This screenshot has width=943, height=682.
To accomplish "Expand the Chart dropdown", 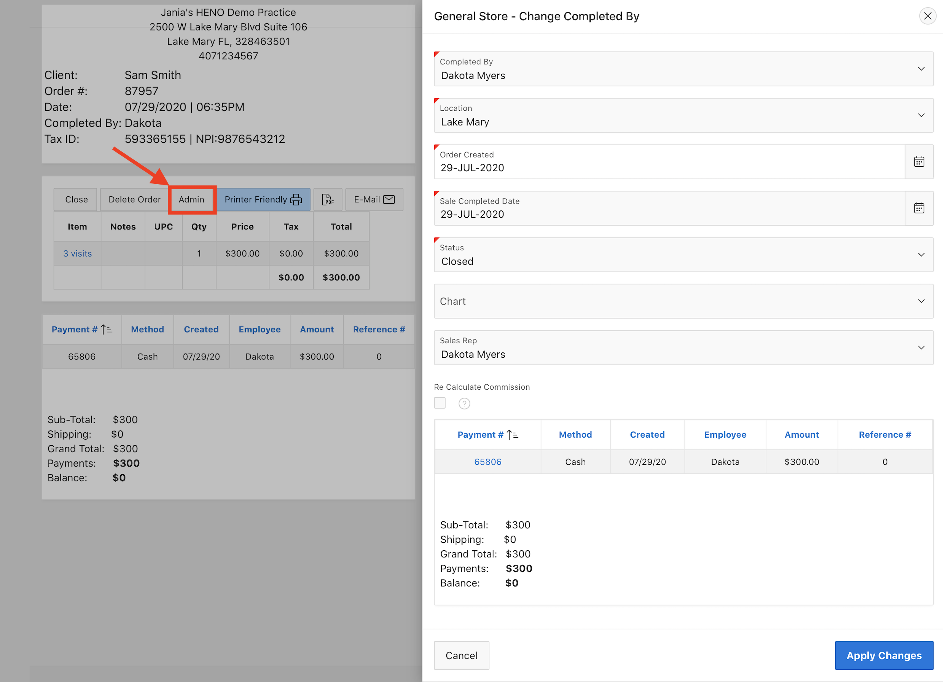I will (683, 301).
